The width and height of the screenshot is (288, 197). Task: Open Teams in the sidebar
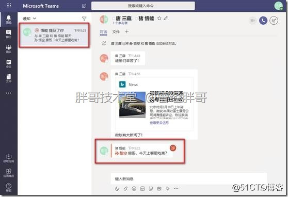click(x=9, y=49)
